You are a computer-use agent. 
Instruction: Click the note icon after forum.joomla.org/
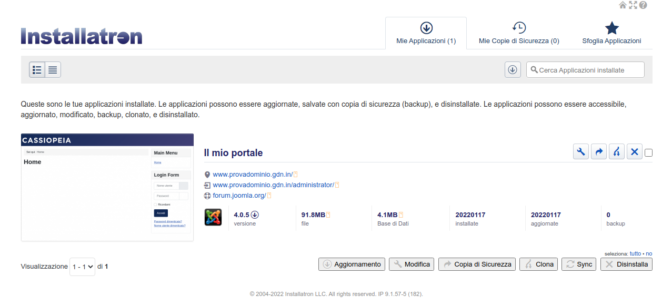coord(269,196)
